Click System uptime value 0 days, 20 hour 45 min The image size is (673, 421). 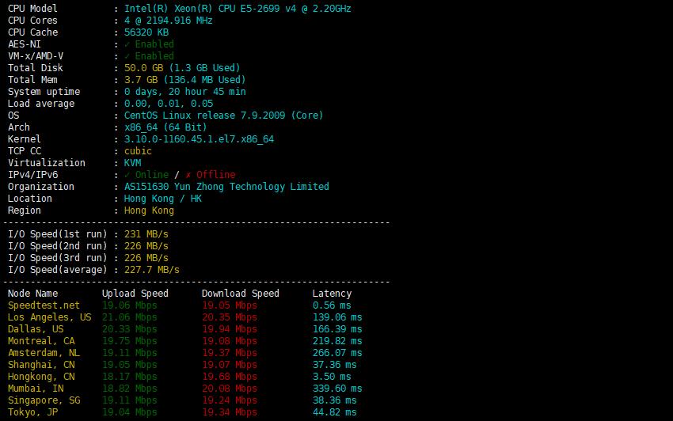point(185,92)
